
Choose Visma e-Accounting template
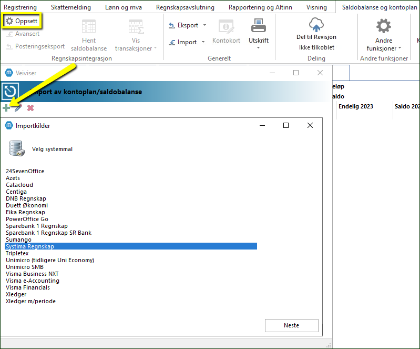pos(33,281)
